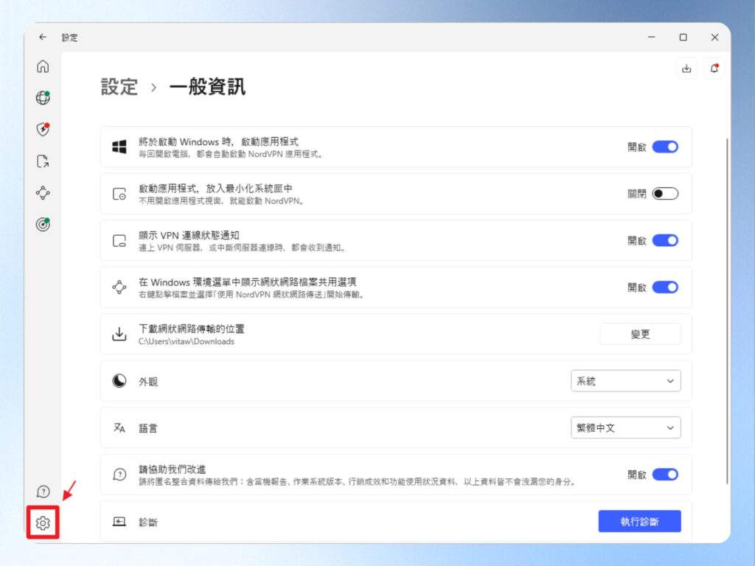This screenshot has width=755, height=566.
Task: Open the Meshnet nodes icon in sidebar
Action: (x=43, y=193)
